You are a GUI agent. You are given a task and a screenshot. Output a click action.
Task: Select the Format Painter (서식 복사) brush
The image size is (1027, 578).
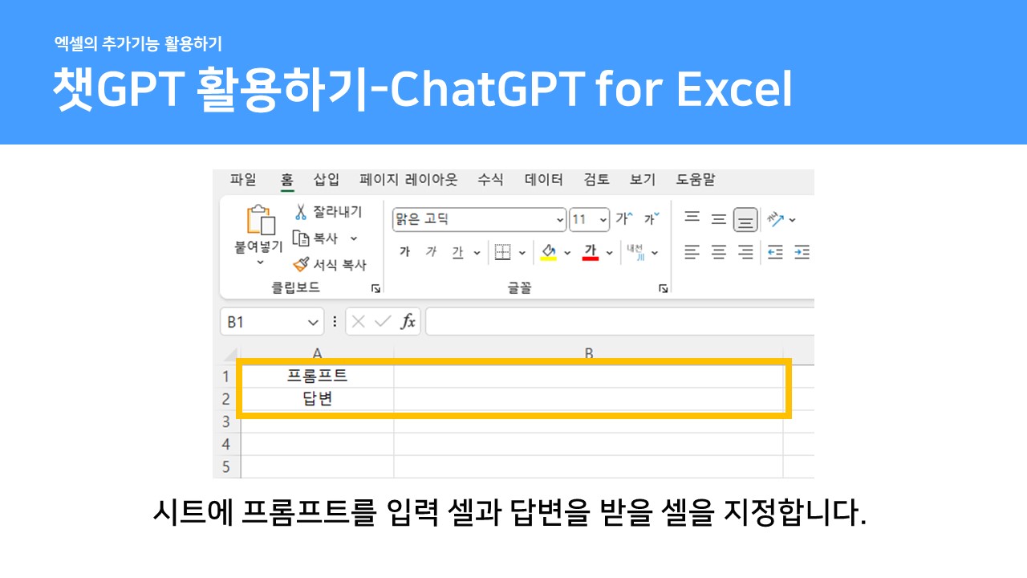(x=329, y=264)
